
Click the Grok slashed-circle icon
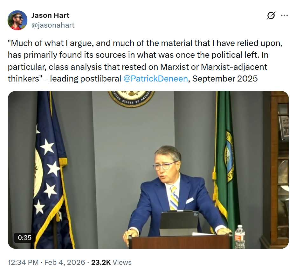(271, 16)
